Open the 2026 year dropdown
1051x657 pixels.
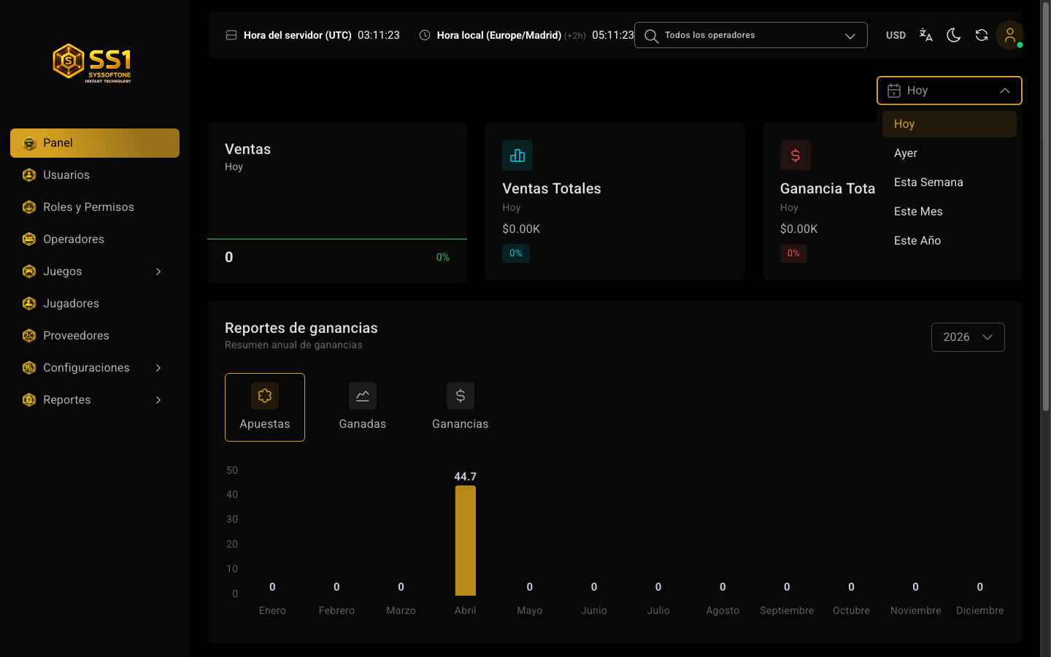click(x=968, y=337)
